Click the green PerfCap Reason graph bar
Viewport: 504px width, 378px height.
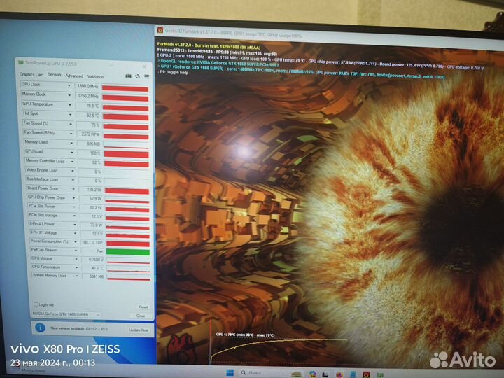click(x=128, y=252)
